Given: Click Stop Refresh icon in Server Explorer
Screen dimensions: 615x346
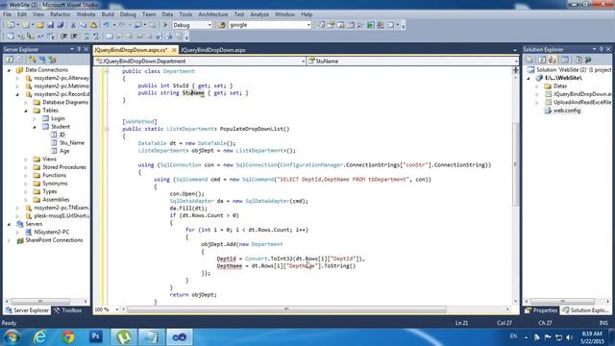Looking at the screenshot, I should pos(19,60).
